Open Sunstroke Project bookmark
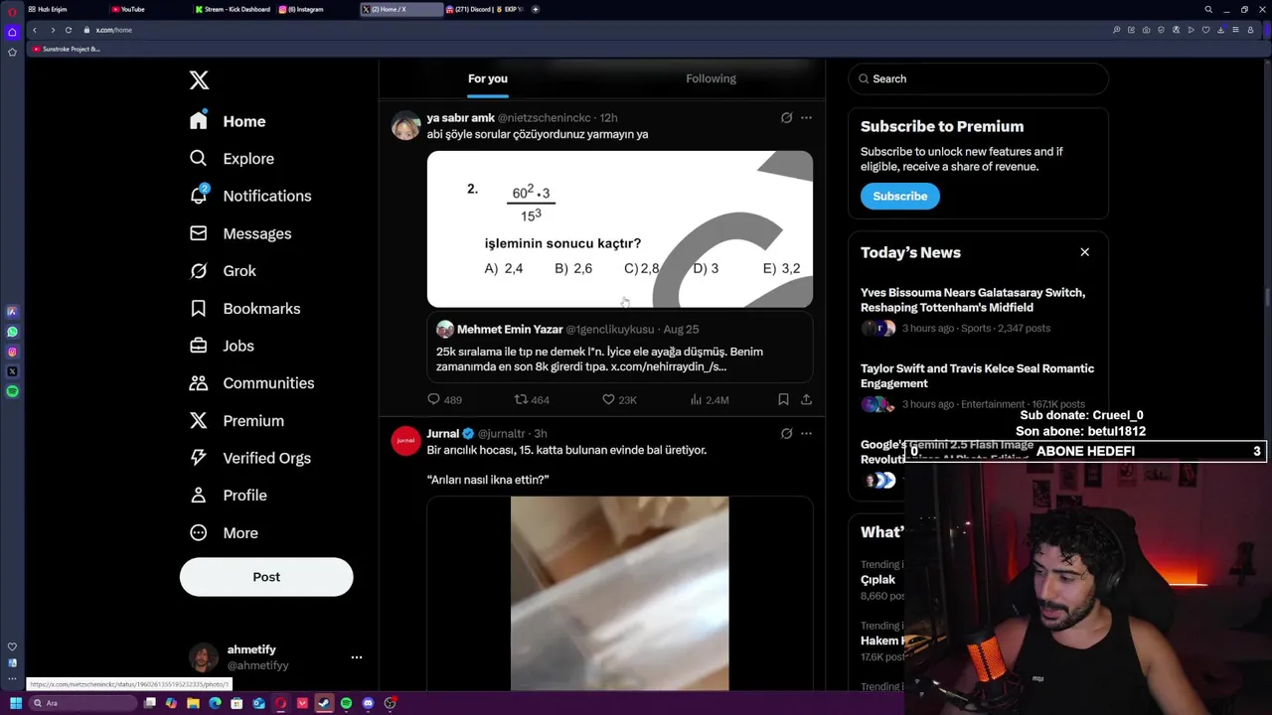 [x=67, y=49]
